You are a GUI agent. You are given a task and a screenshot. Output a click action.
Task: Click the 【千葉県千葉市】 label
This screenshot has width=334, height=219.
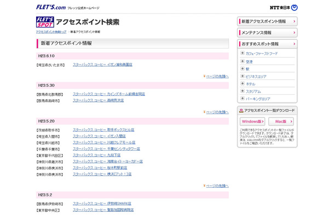(x=48, y=149)
